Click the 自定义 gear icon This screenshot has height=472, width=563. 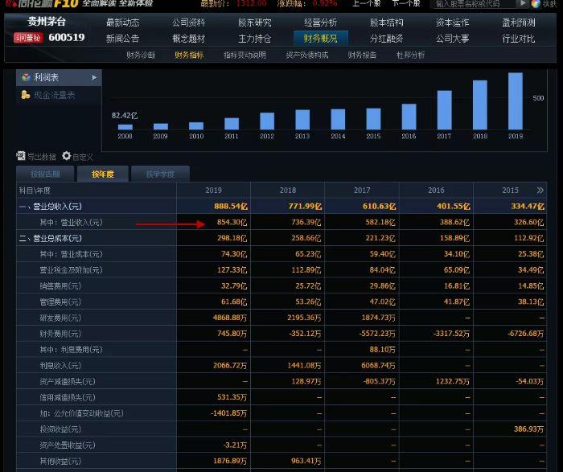click(67, 156)
